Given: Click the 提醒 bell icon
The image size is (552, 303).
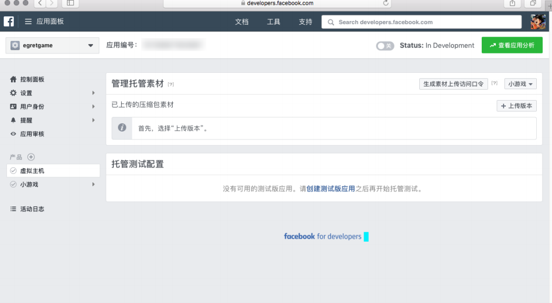Looking at the screenshot, I should tap(13, 120).
